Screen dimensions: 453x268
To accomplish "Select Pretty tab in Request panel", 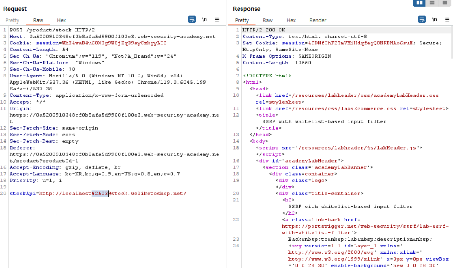I will click(12, 21).
